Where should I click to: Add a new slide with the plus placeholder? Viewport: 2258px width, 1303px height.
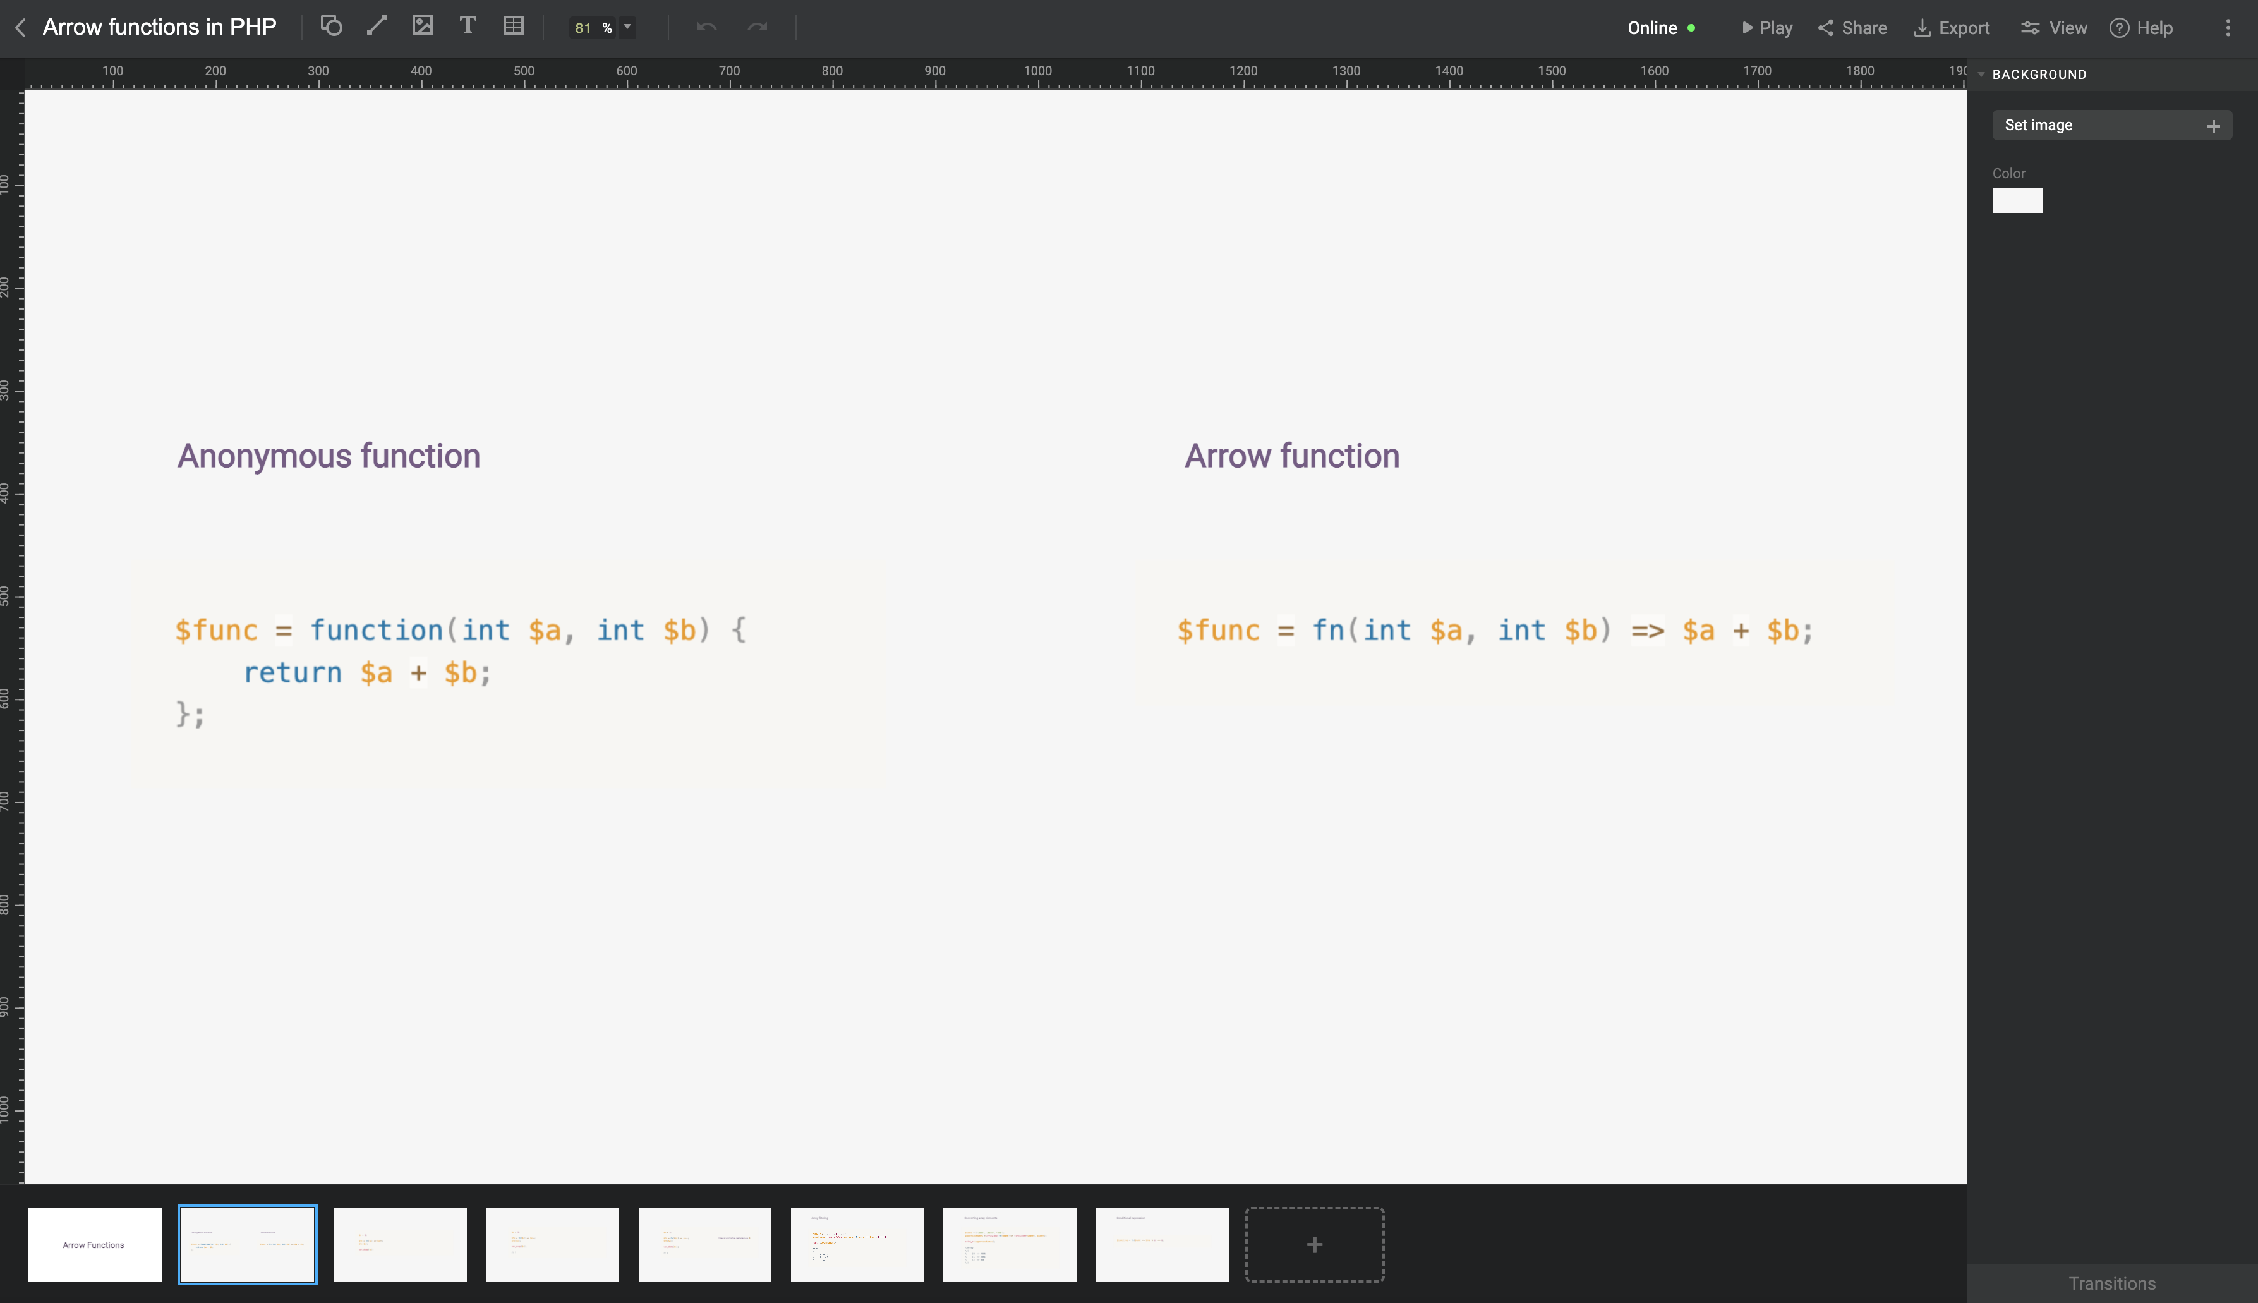pyautogui.click(x=1314, y=1245)
